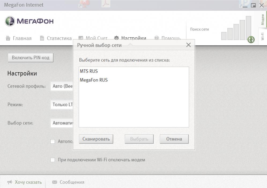This screenshot has height=188, width=267.
Task: Click the house icon beside Главная
Action: [x=8, y=38]
